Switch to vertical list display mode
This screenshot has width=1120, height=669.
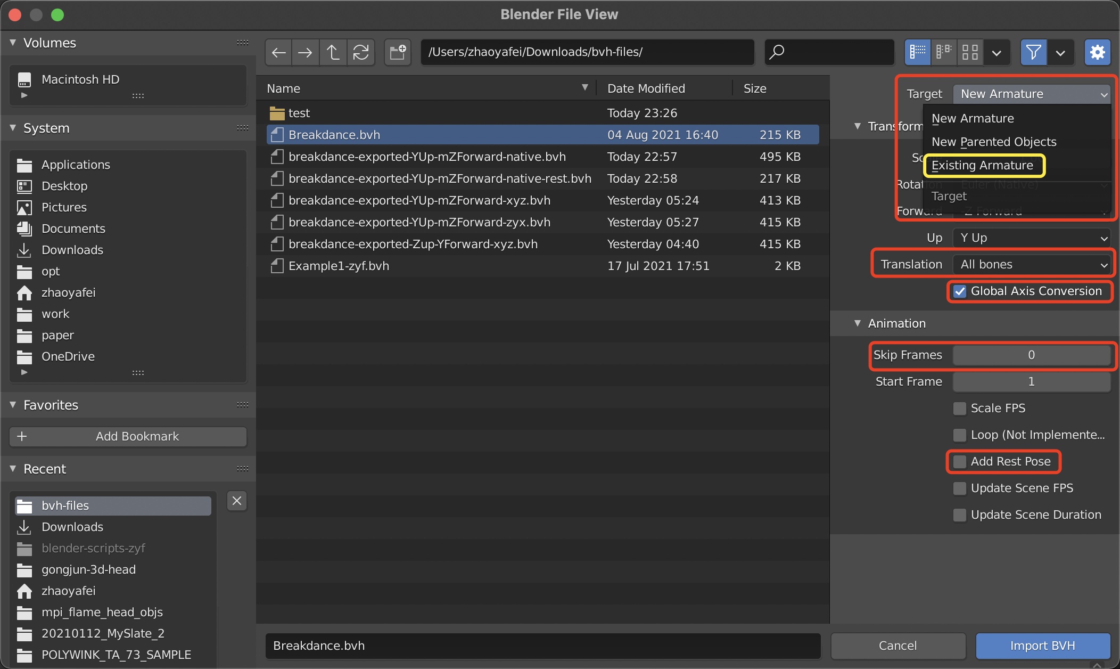[917, 52]
